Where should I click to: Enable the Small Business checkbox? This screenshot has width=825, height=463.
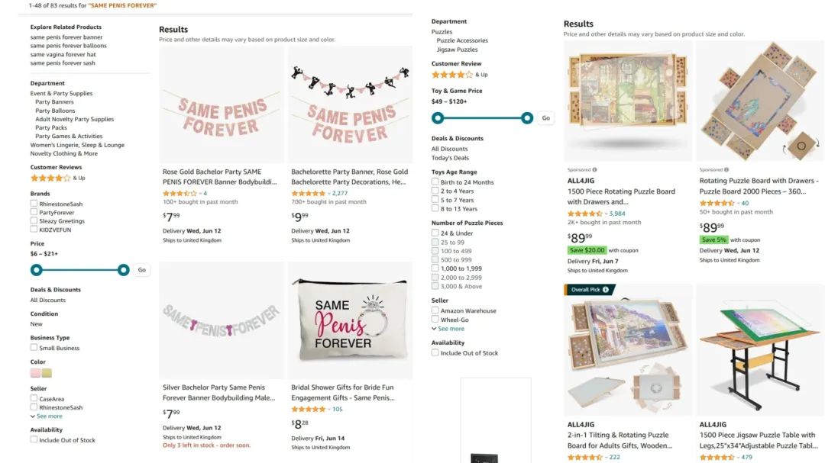[x=34, y=348]
